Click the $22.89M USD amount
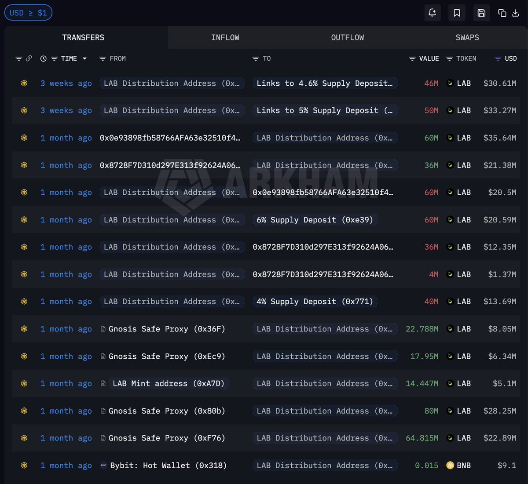The height and width of the screenshot is (484, 528). 500,438
